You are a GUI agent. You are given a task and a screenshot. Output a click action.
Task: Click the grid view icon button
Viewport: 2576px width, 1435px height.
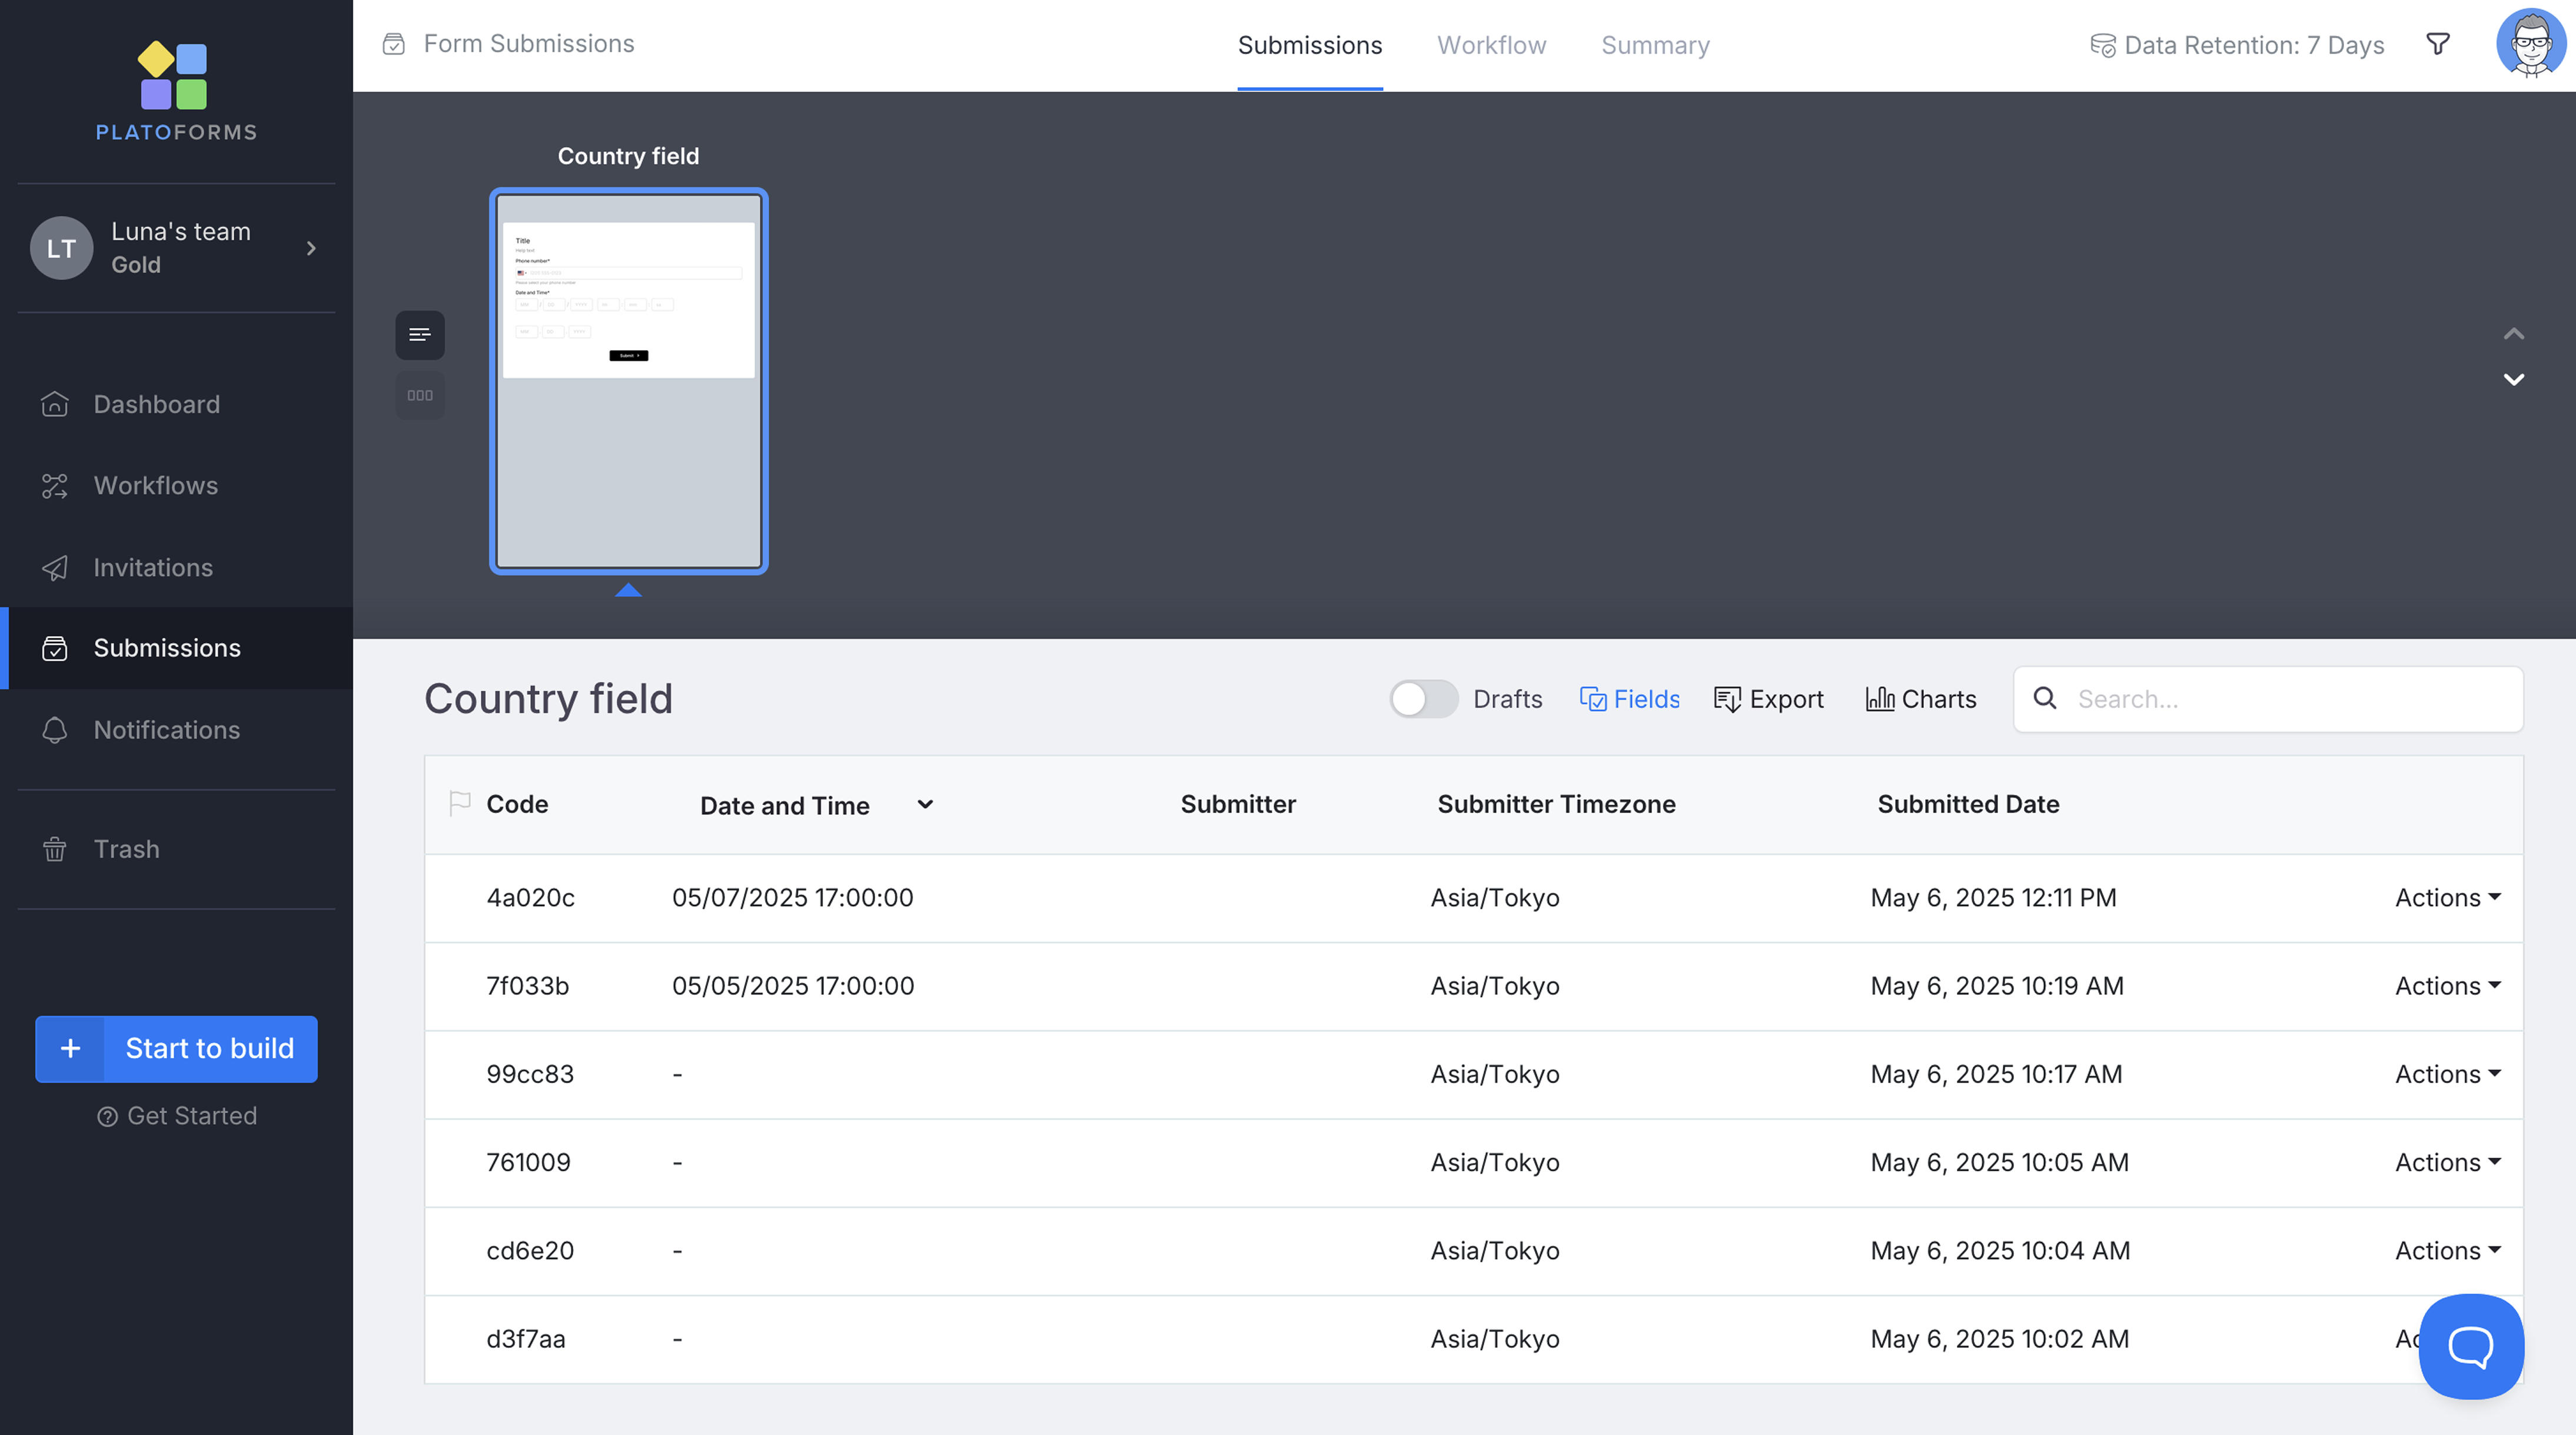pos(420,395)
